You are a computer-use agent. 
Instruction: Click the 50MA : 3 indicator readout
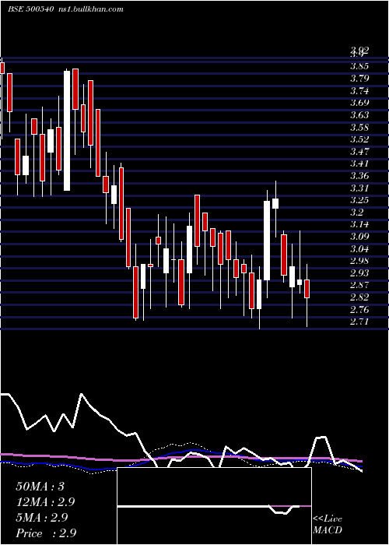(40, 487)
